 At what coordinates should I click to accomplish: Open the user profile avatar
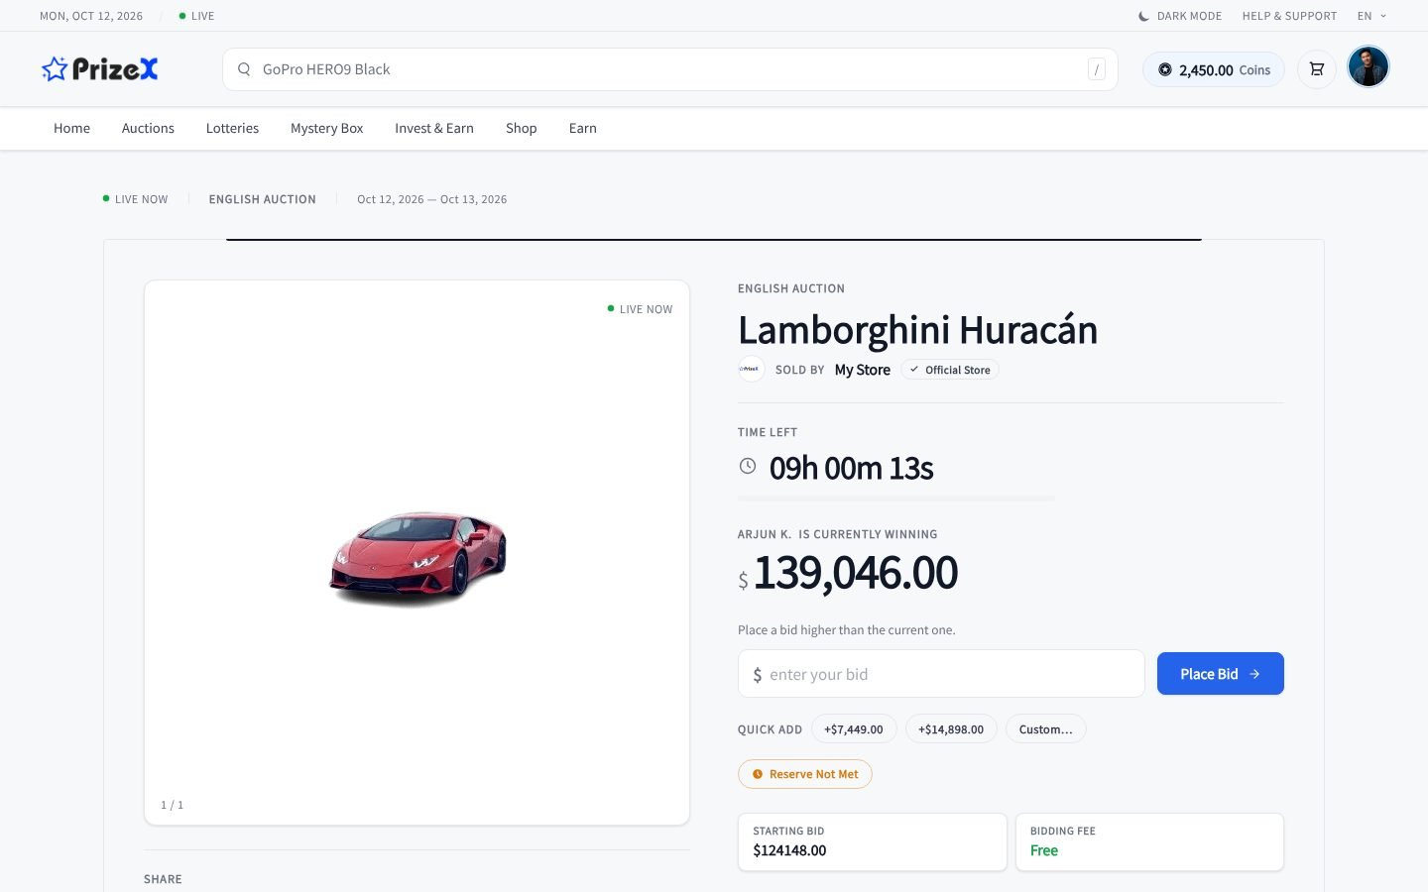[1368, 67]
